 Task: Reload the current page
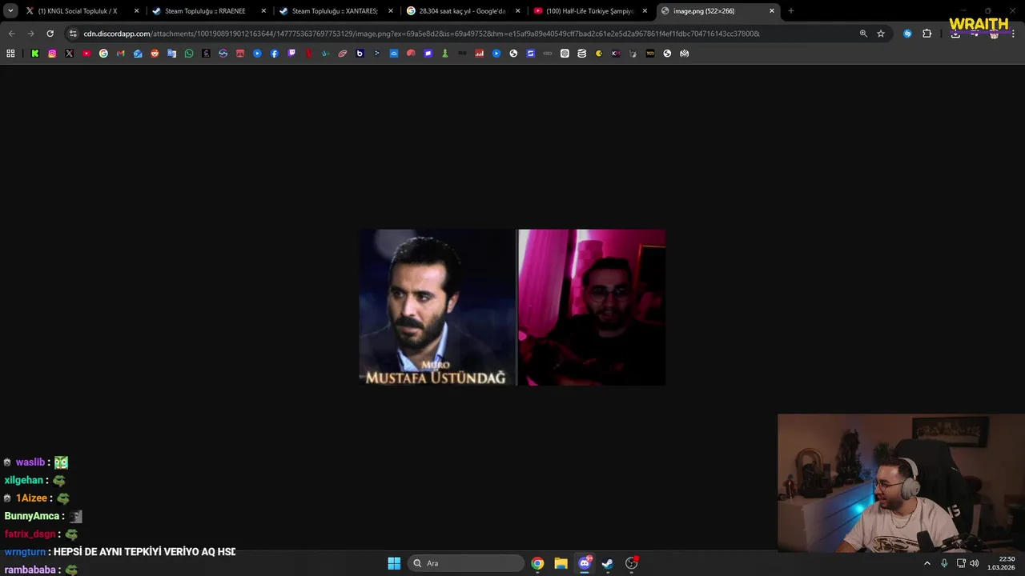50,34
